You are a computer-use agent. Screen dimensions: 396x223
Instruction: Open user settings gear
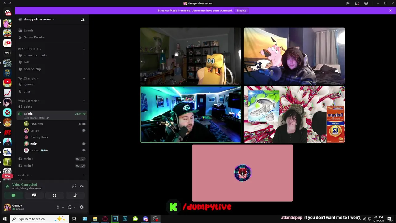tap(81, 207)
